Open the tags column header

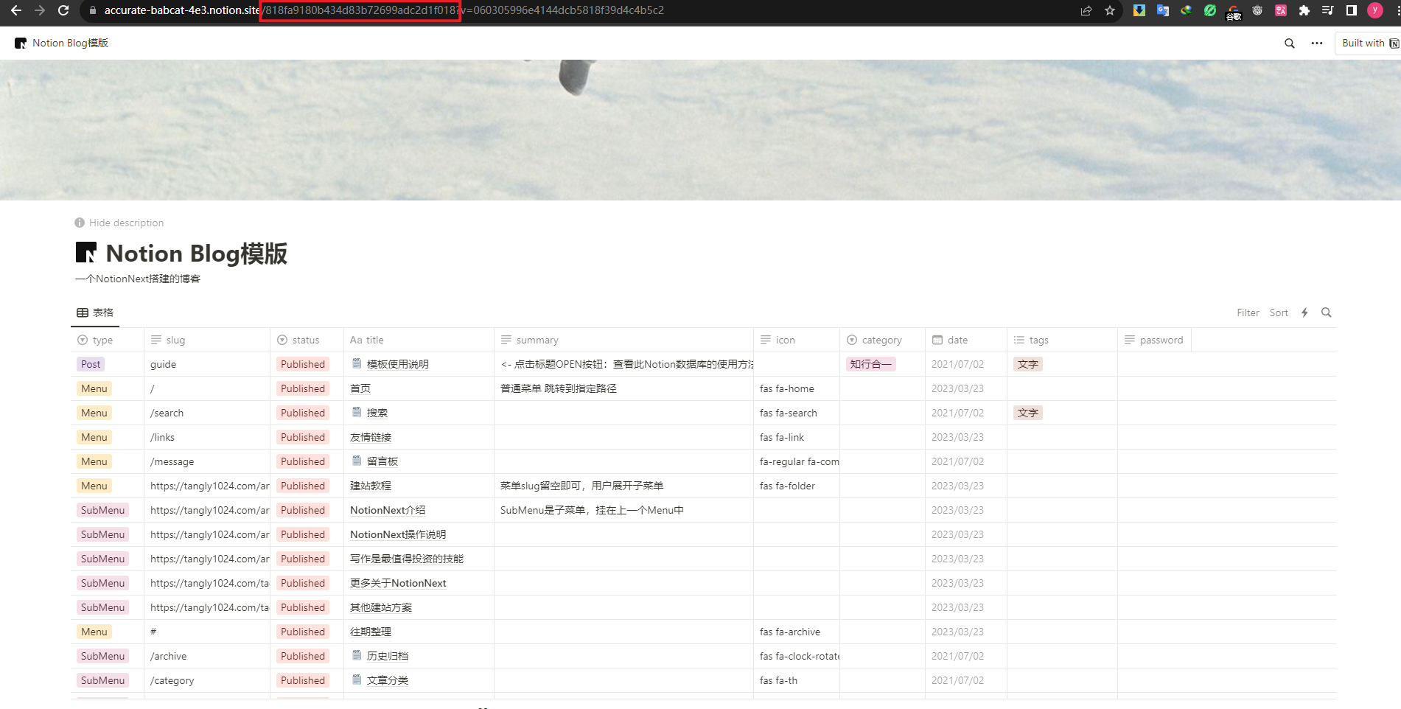click(1063, 340)
